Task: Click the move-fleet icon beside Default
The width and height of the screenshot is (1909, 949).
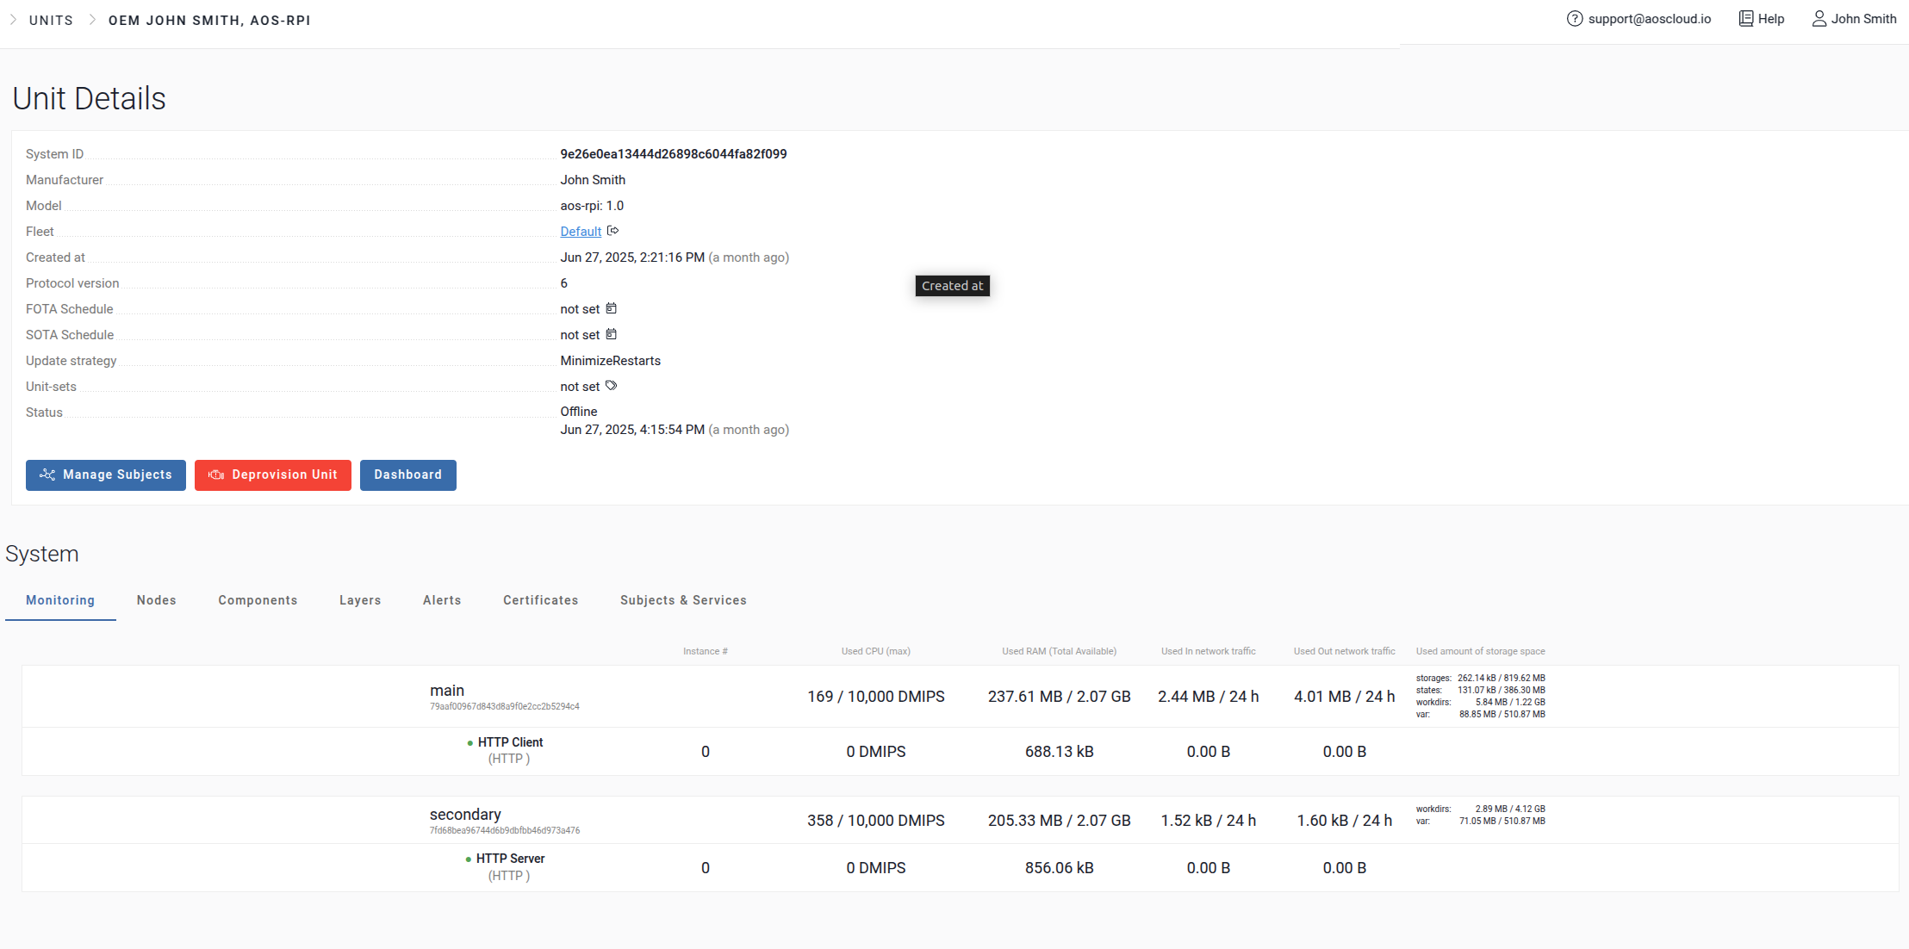Action: click(x=612, y=231)
